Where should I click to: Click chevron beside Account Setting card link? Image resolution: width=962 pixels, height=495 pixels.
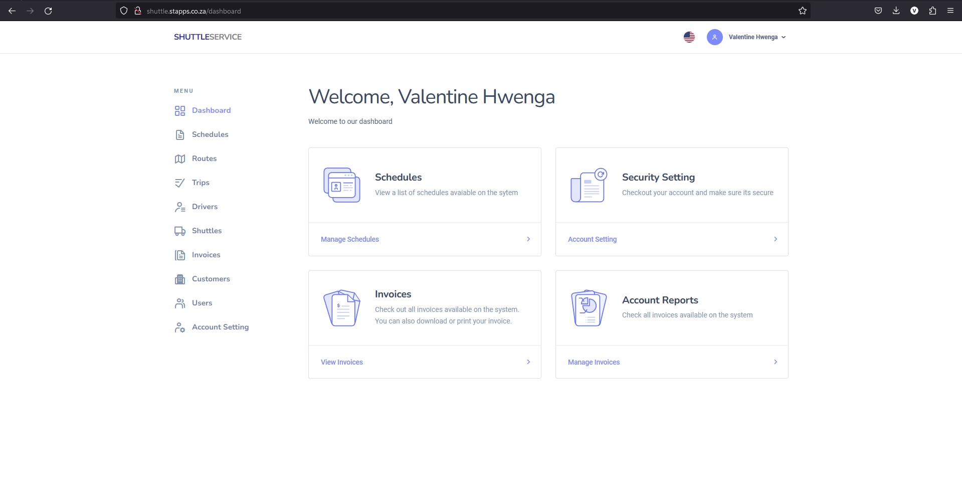[x=776, y=239]
